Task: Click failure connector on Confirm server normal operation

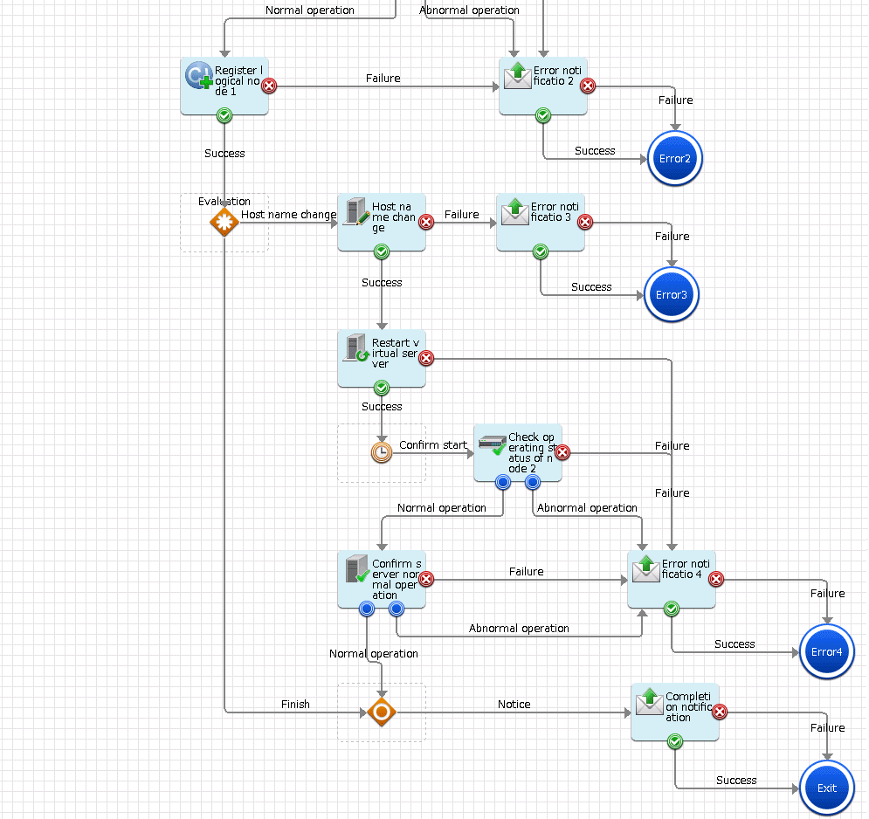Action: point(425,580)
